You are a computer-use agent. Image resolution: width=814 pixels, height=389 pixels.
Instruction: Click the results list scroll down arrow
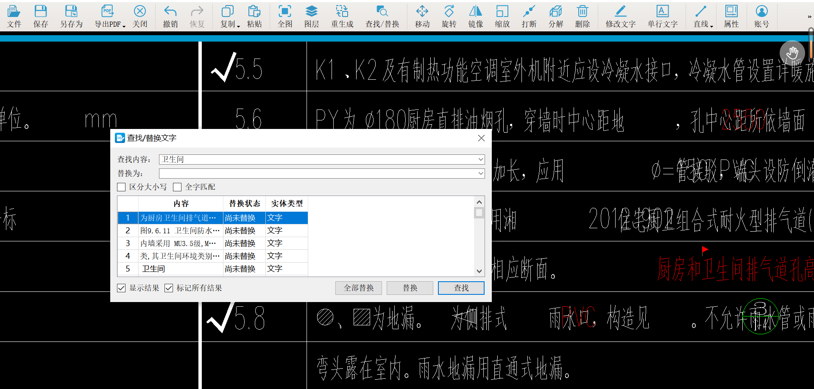click(x=479, y=271)
